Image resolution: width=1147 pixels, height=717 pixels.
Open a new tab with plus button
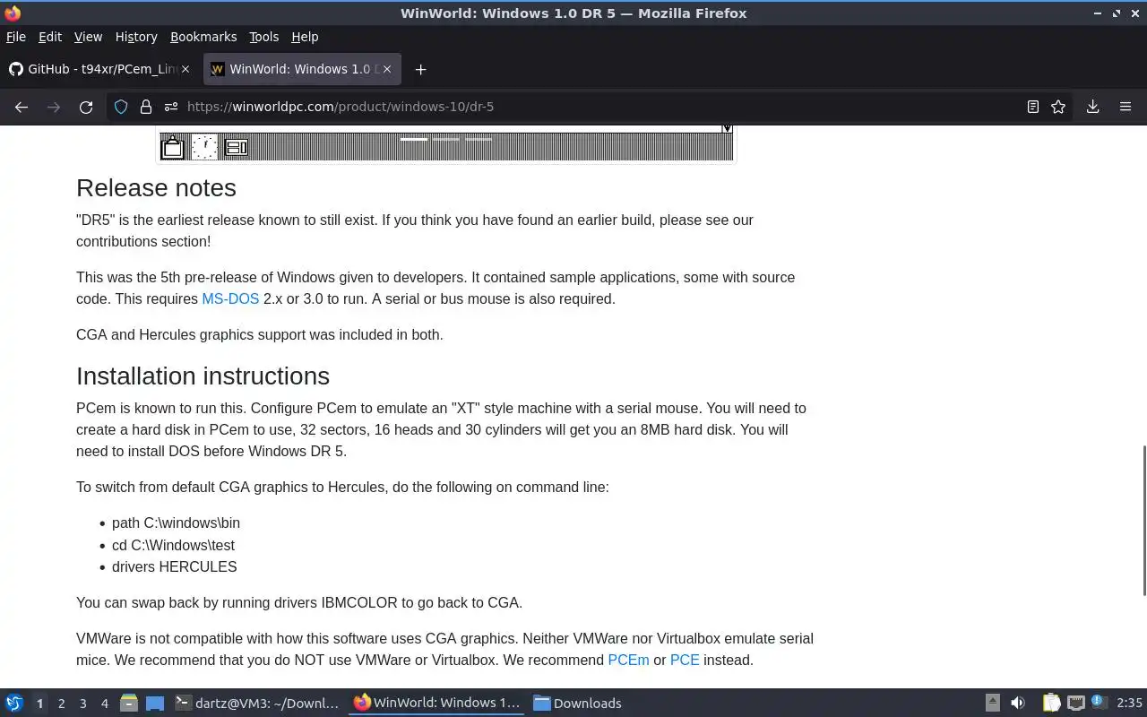[420, 69]
